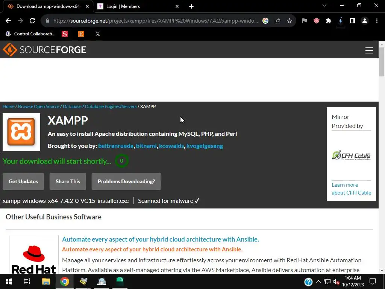Show downloads via the download arrow icon
Viewport: 385px width, 289px height.
click(x=341, y=21)
